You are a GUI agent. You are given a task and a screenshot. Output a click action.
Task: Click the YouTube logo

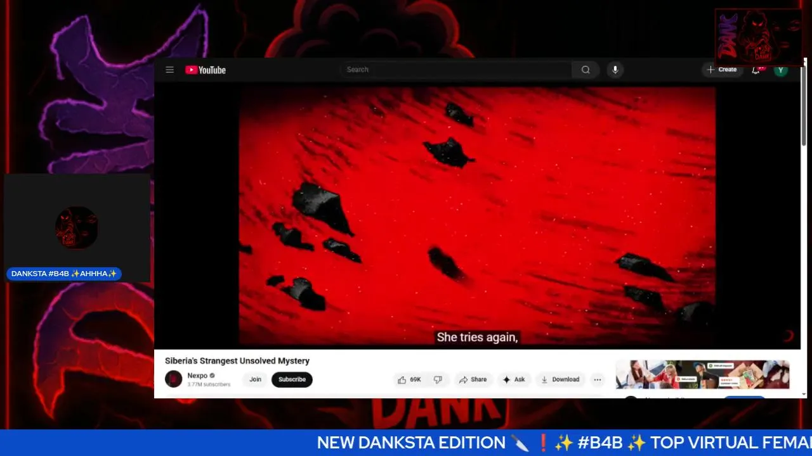click(206, 70)
